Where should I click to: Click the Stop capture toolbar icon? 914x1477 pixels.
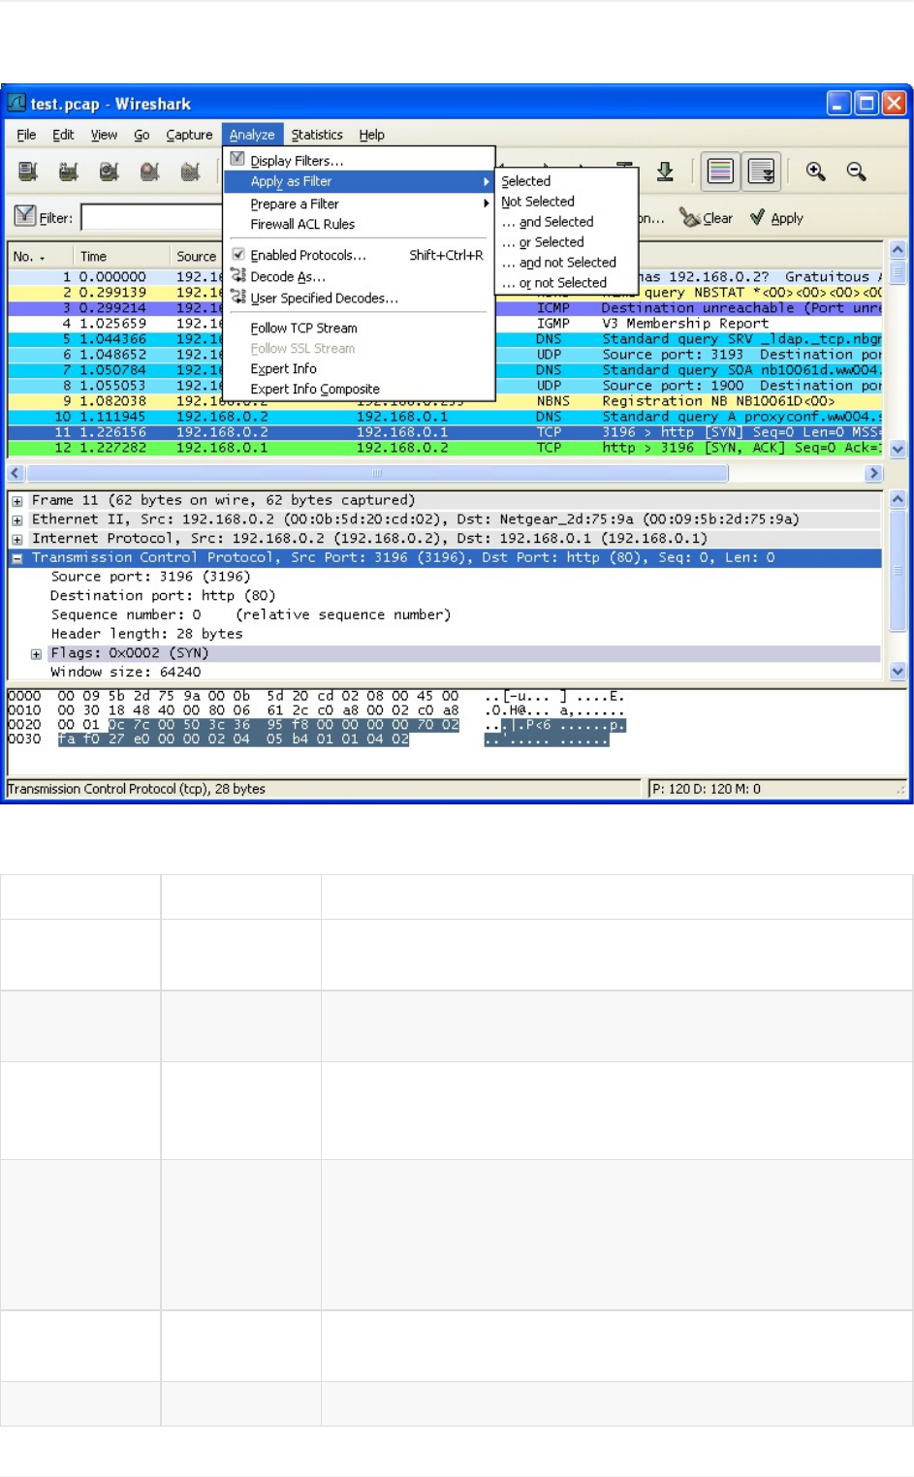tap(149, 172)
